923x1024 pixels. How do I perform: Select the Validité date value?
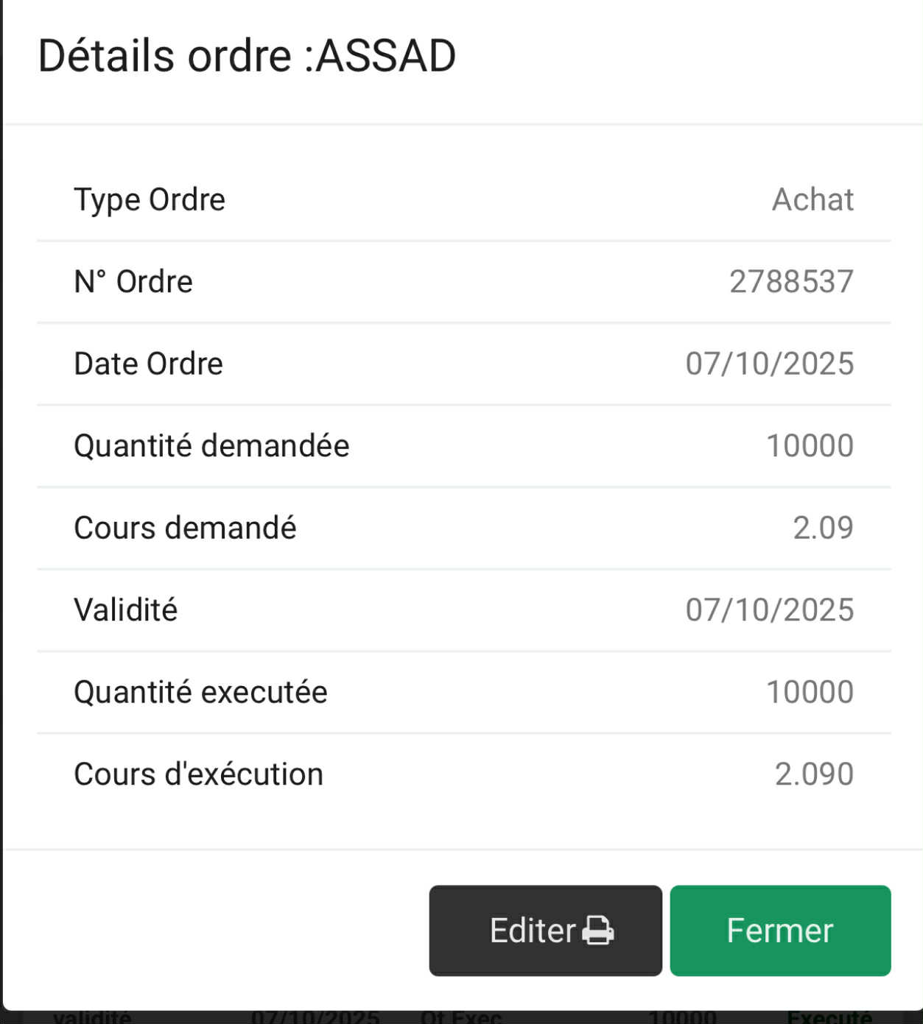tap(770, 610)
